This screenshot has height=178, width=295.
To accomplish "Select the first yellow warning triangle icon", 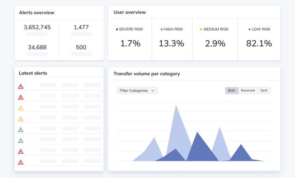I will coord(21,108).
